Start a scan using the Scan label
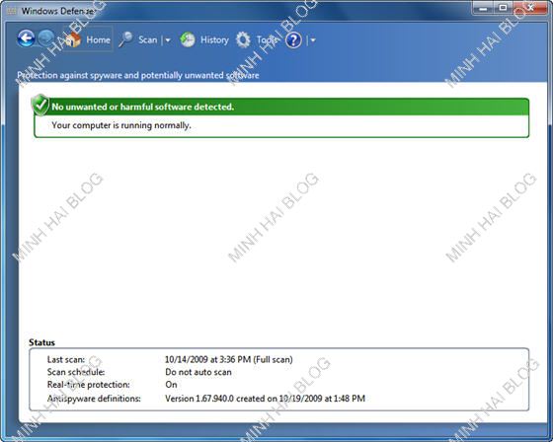This screenshot has width=553, height=442. (147, 39)
